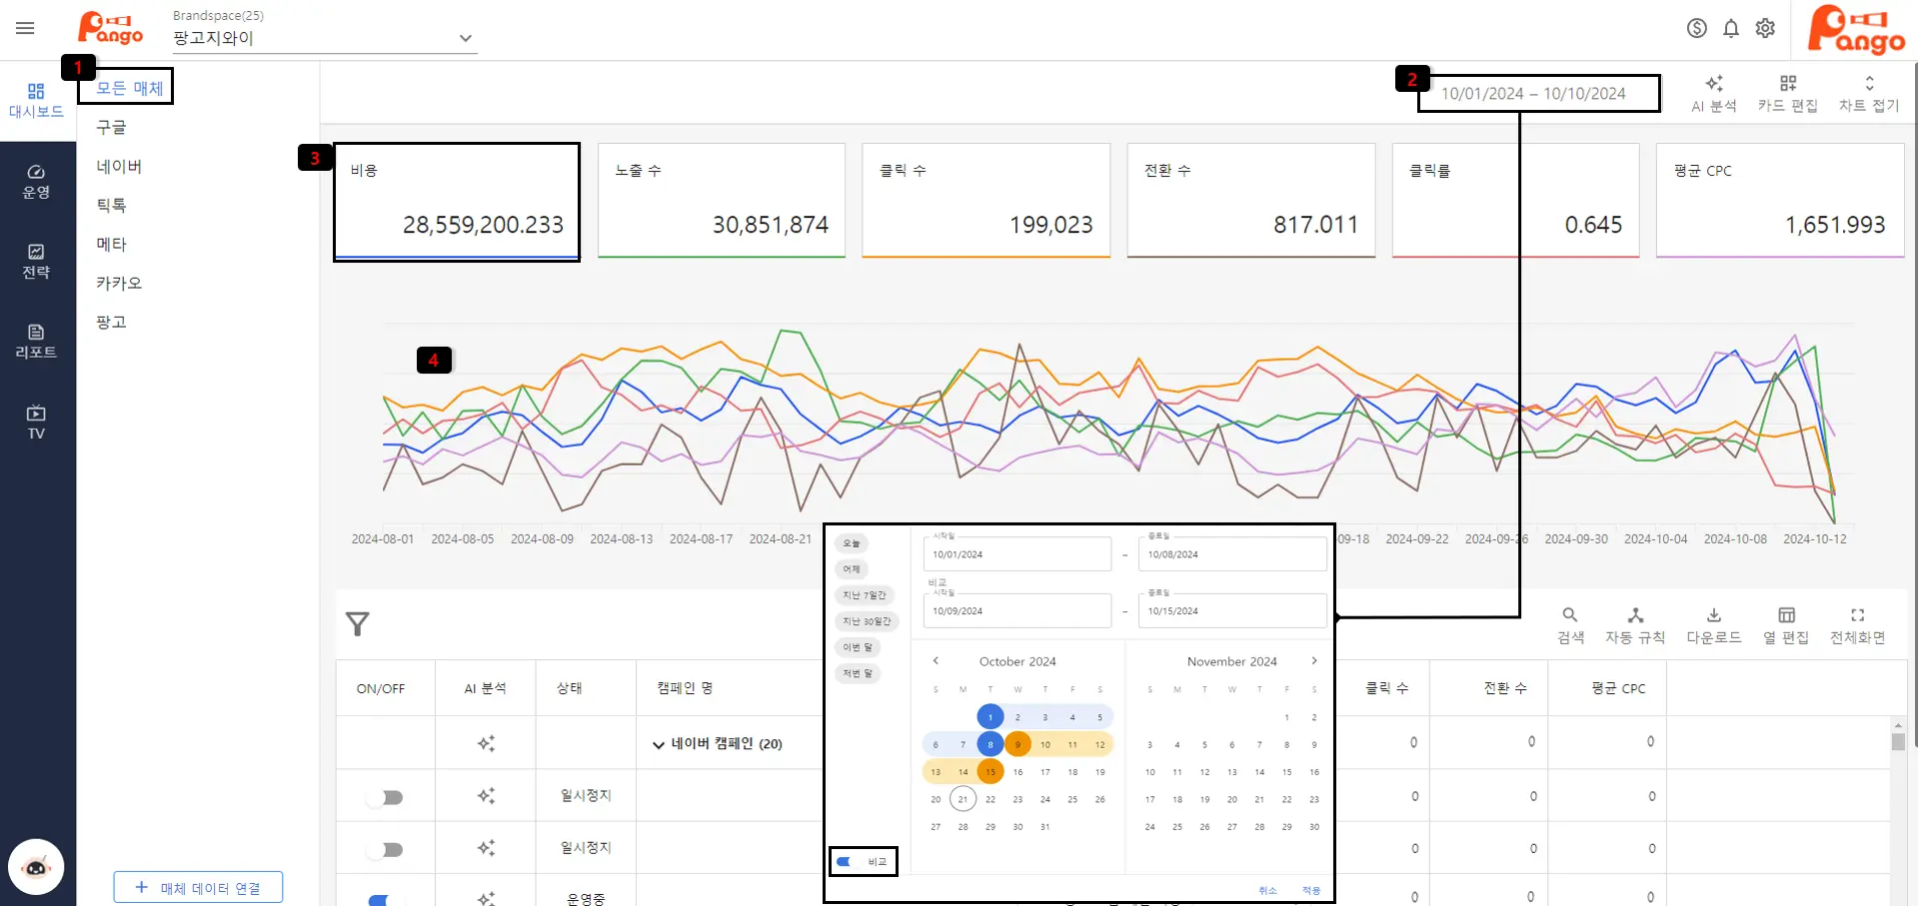
Task: Open the hamburger navigation menu
Action: coord(25,28)
